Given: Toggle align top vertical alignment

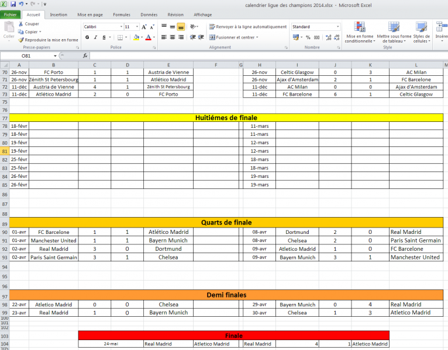Looking at the screenshot, I should [x=164, y=27].
